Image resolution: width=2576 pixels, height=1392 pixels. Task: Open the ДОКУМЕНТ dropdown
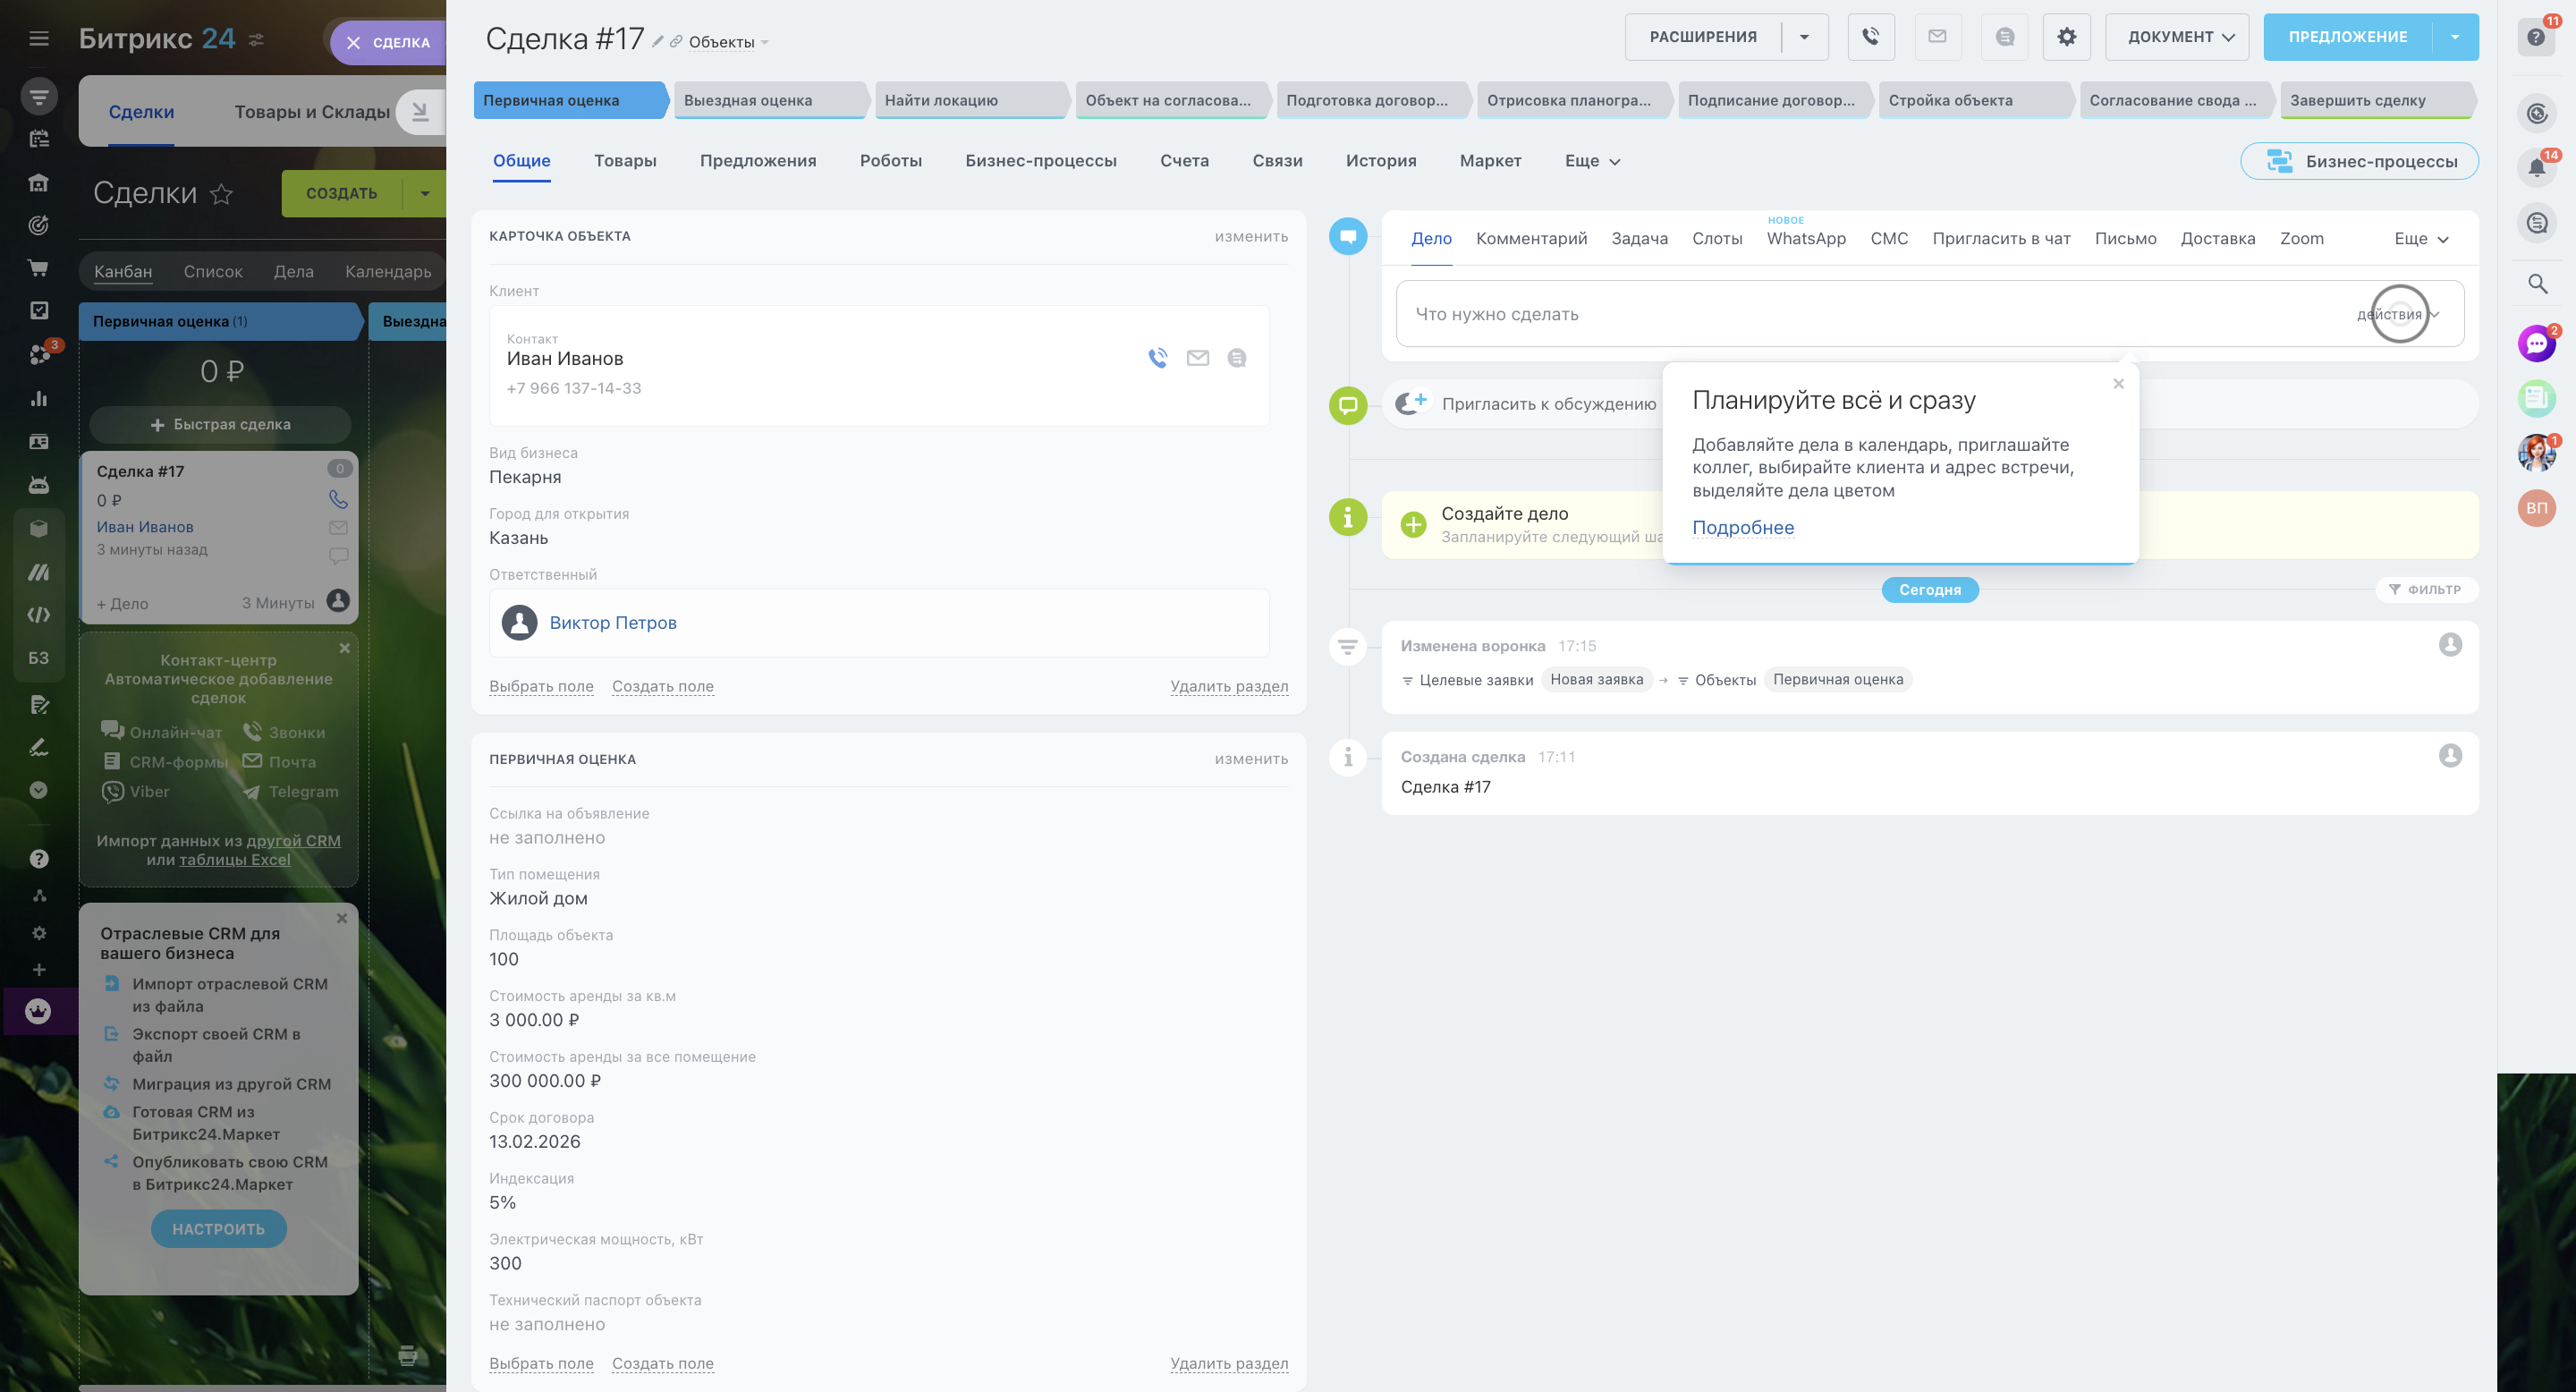[2176, 37]
